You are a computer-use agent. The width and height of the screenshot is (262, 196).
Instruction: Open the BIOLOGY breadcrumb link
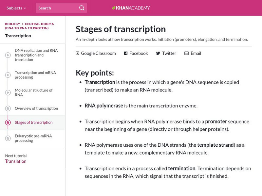(12, 24)
